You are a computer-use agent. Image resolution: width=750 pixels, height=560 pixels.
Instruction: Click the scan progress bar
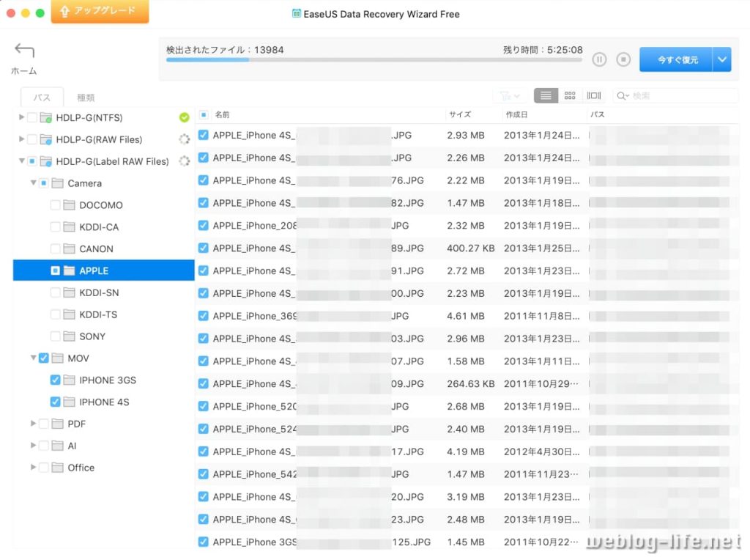[x=374, y=60]
